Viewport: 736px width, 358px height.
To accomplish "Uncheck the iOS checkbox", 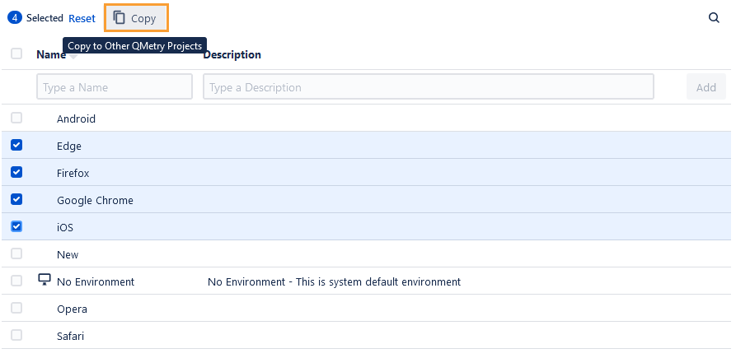I will point(16,227).
